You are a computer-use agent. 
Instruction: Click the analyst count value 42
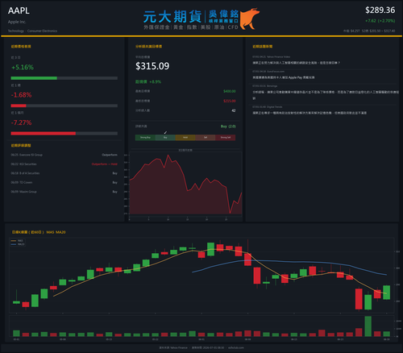(x=234, y=110)
